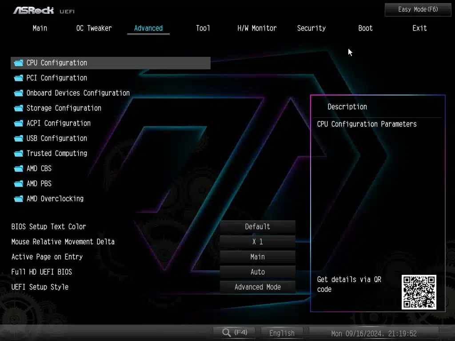Select the UEFI Setup Style label

(40, 287)
